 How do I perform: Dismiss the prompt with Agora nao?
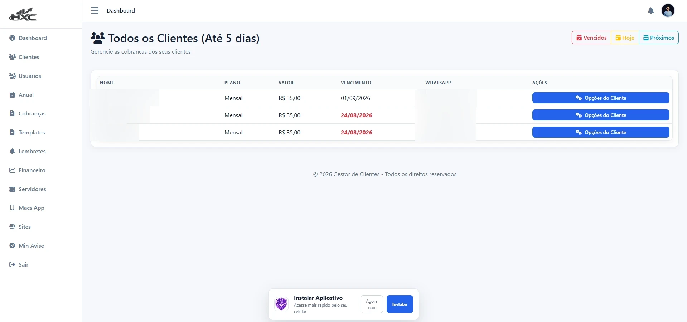click(372, 304)
